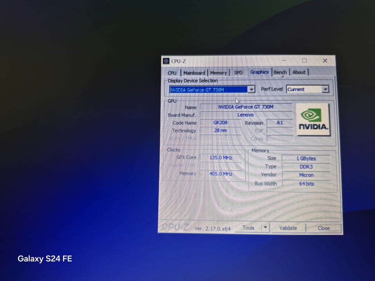Viewport: 375px width, 281px height.
Task: Click the Validate button
Action: 288,228
